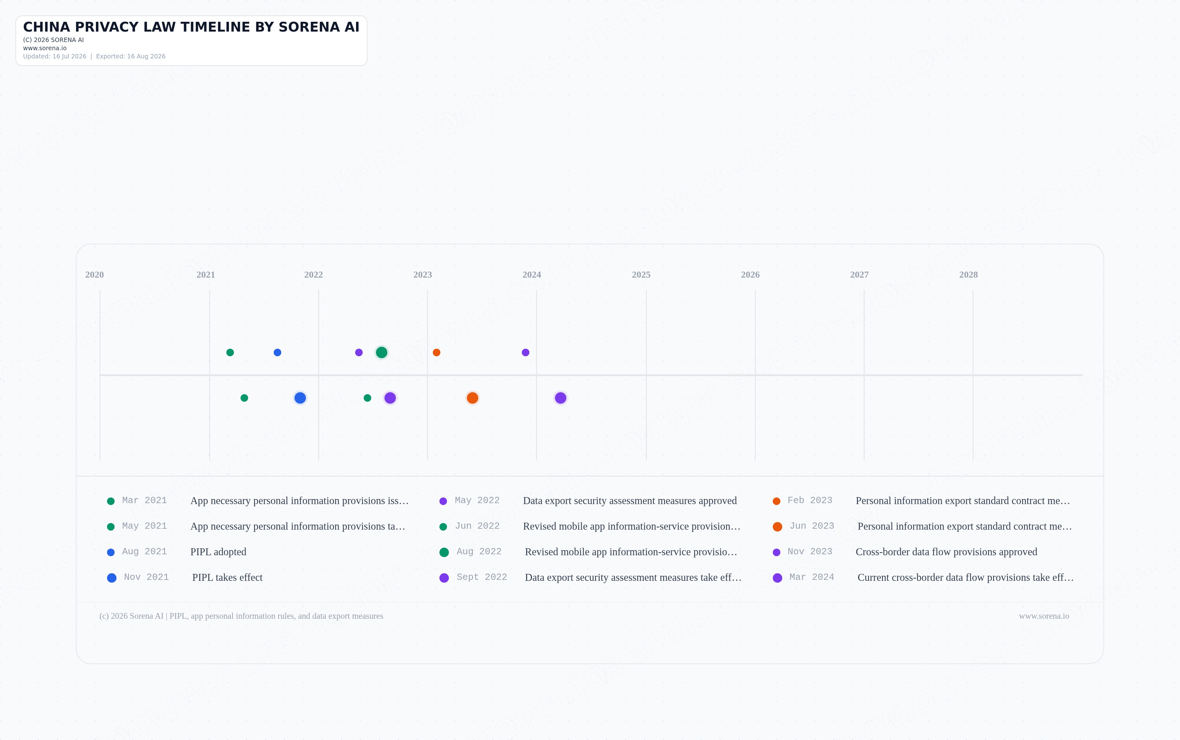Image resolution: width=1180 pixels, height=740 pixels.
Task: Select the large blue Nov 2021 timeline marker
Action: click(300, 398)
